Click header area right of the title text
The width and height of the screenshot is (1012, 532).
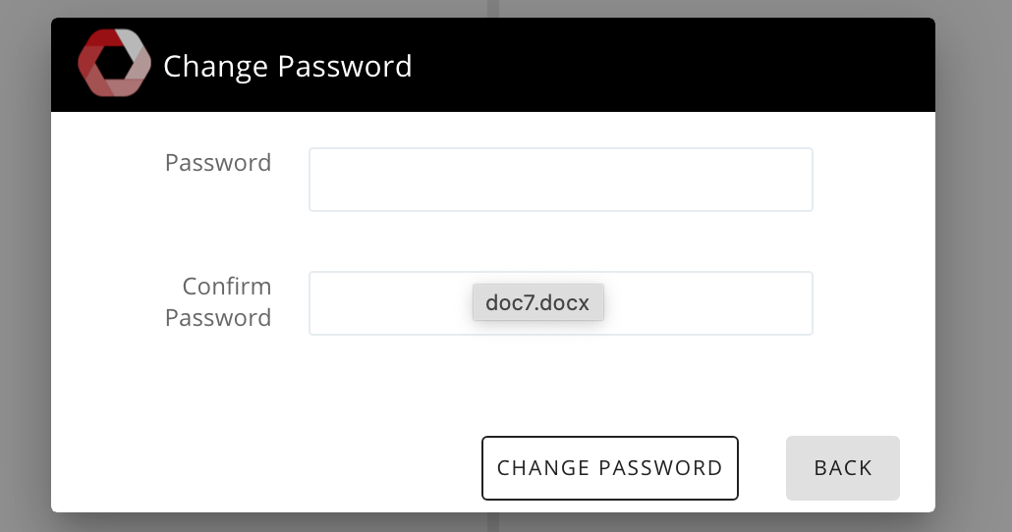tap(671, 65)
